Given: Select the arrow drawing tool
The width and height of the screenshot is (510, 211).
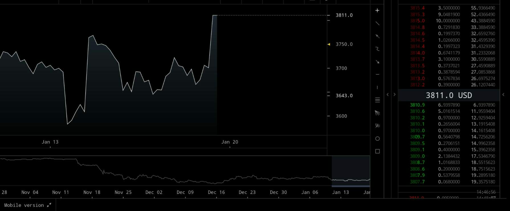Looking at the screenshot, I should 377,62.
